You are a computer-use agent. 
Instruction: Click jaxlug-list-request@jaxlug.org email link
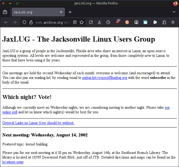click(x=105, y=78)
